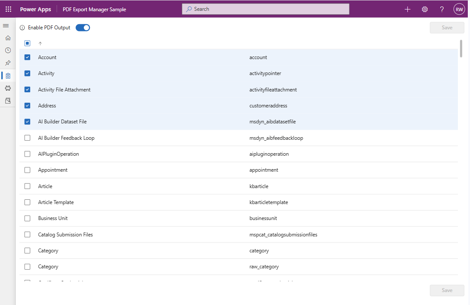The width and height of the screenshot is (470, 305).
Task: Check the Business Unit checkbox
Action: (x=27, y=218)
